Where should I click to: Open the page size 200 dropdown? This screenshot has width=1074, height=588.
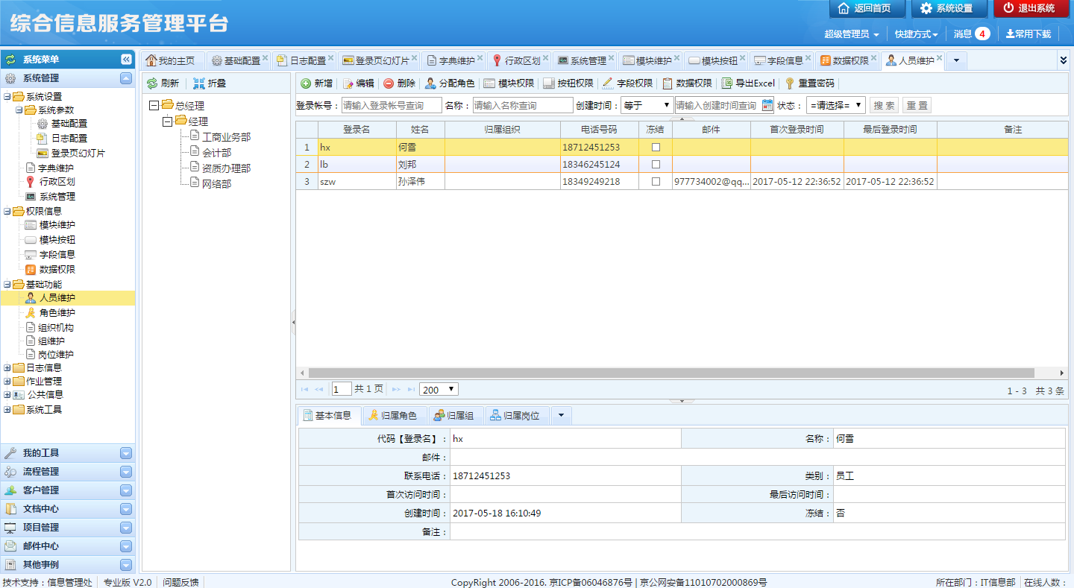click(x=439, y=389)
